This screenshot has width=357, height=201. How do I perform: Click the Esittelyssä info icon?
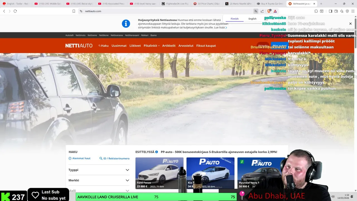(156, 152)
